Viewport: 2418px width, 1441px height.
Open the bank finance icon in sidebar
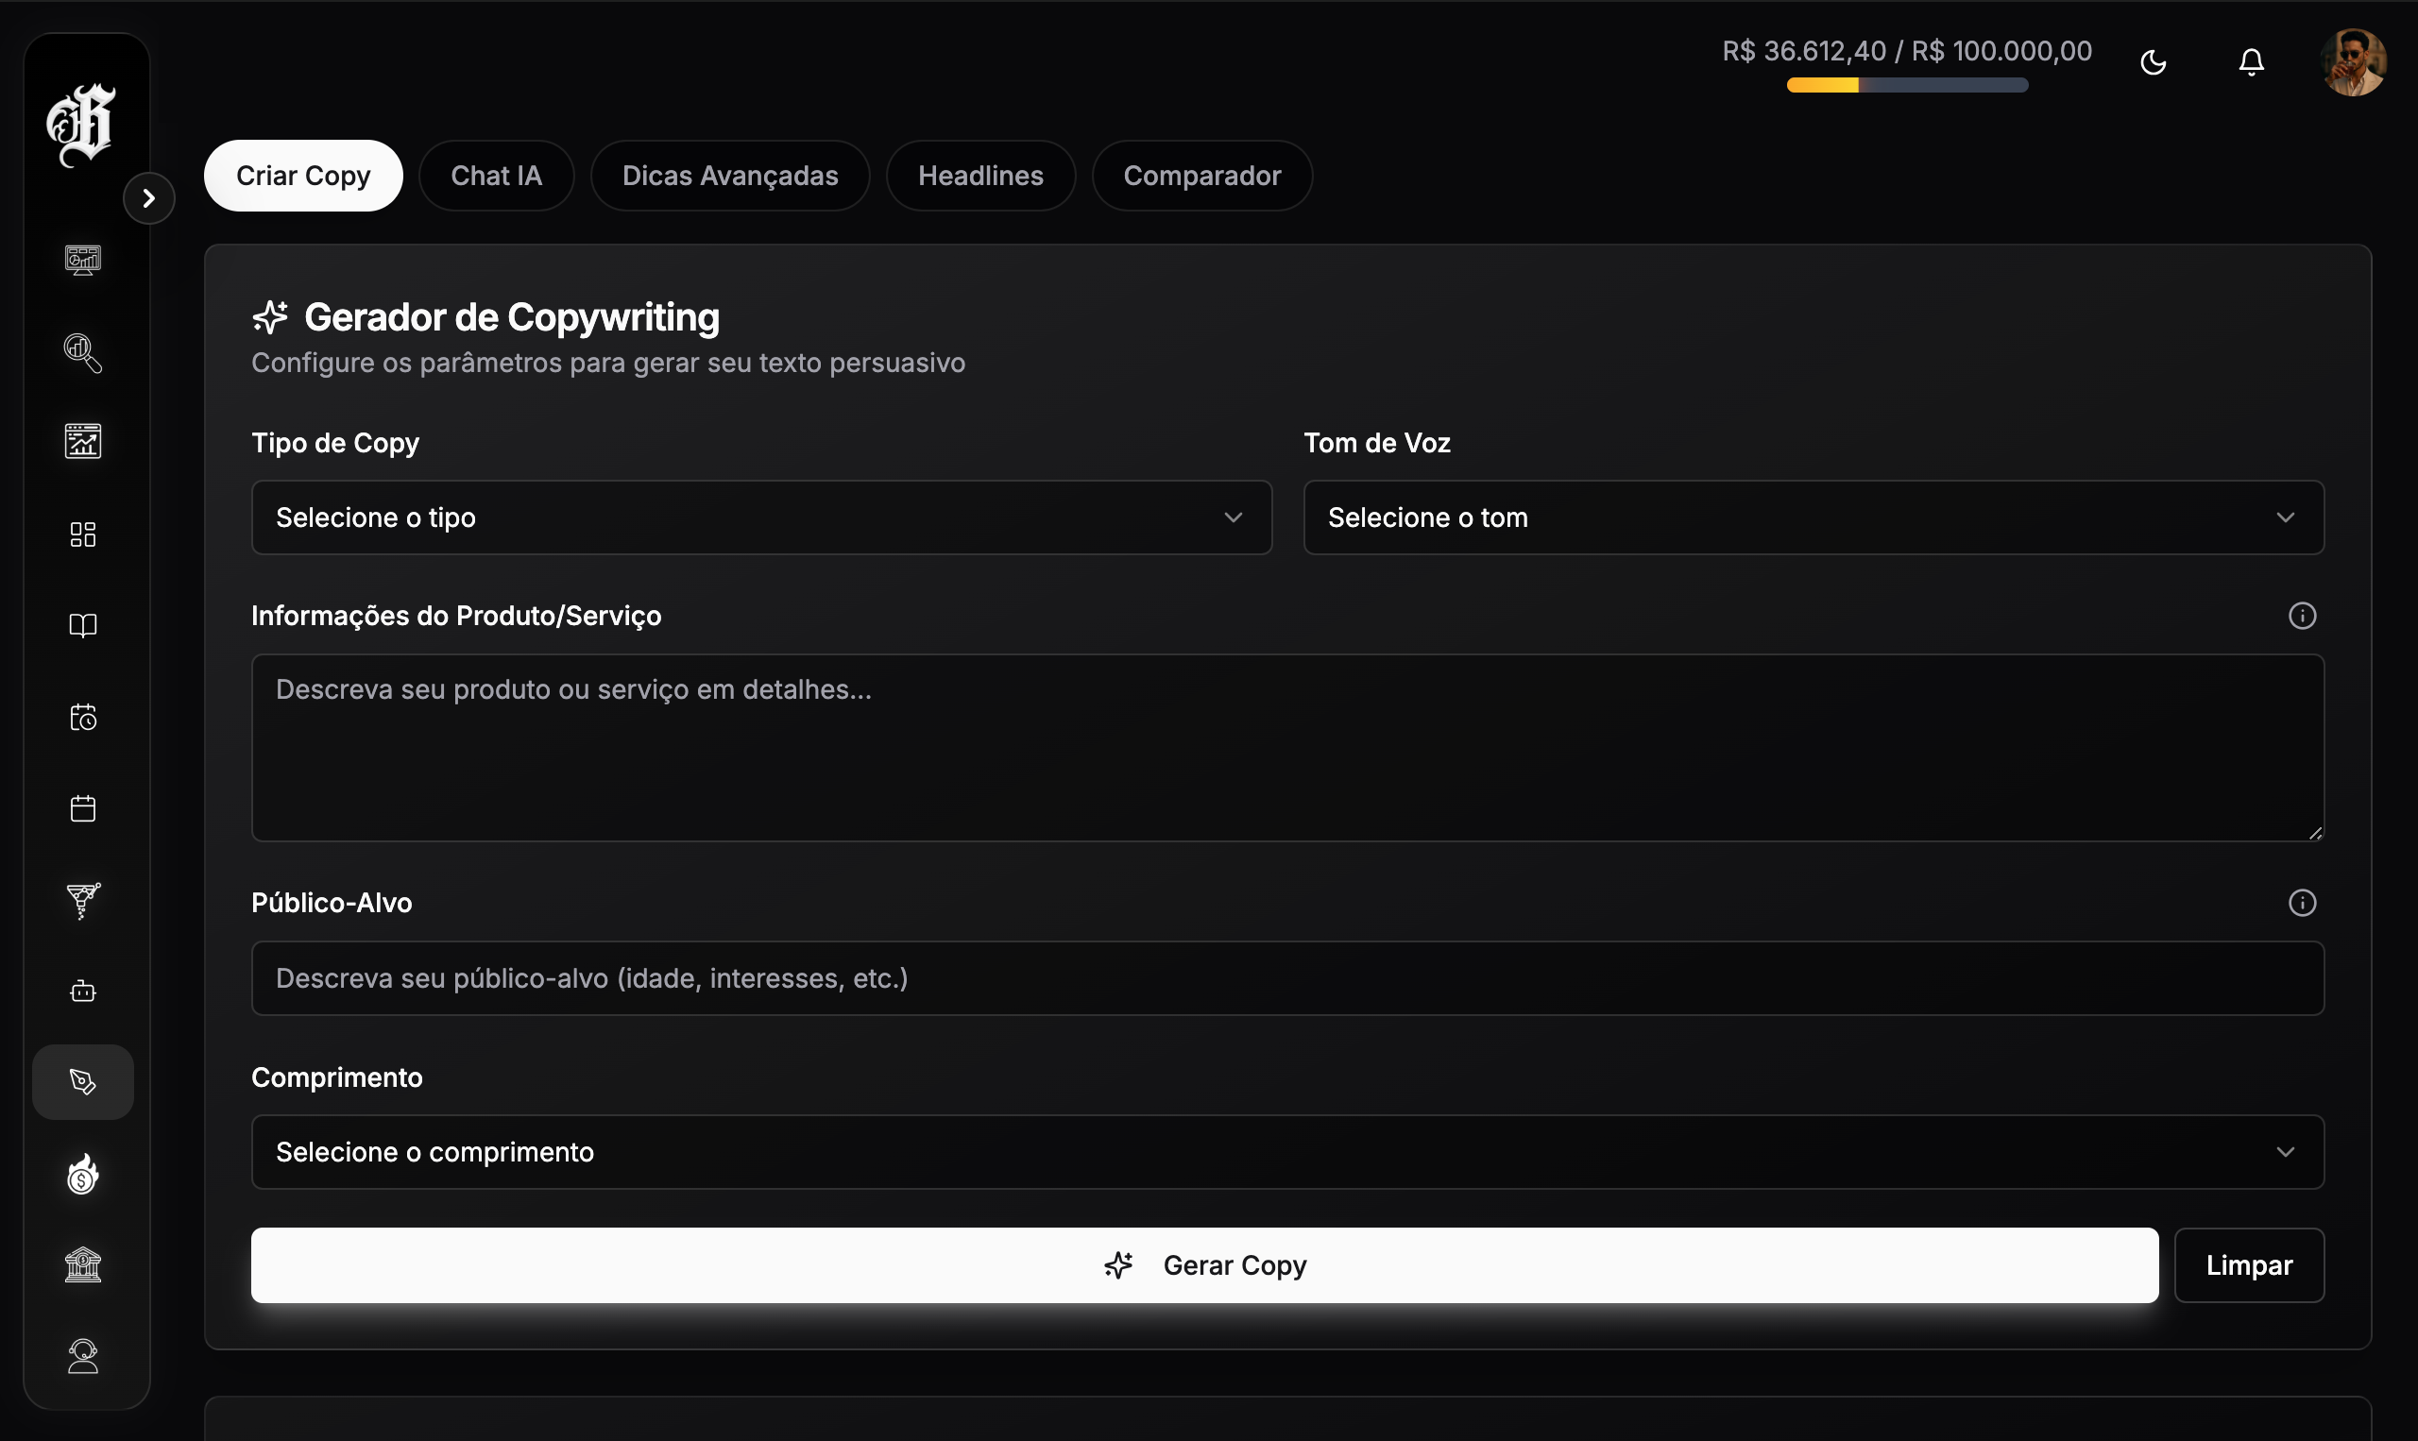coord(82,1264)
